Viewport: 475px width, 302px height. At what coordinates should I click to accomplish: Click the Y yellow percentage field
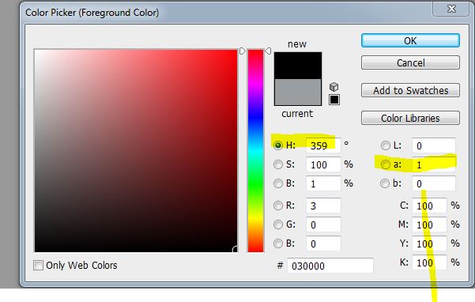429,243
